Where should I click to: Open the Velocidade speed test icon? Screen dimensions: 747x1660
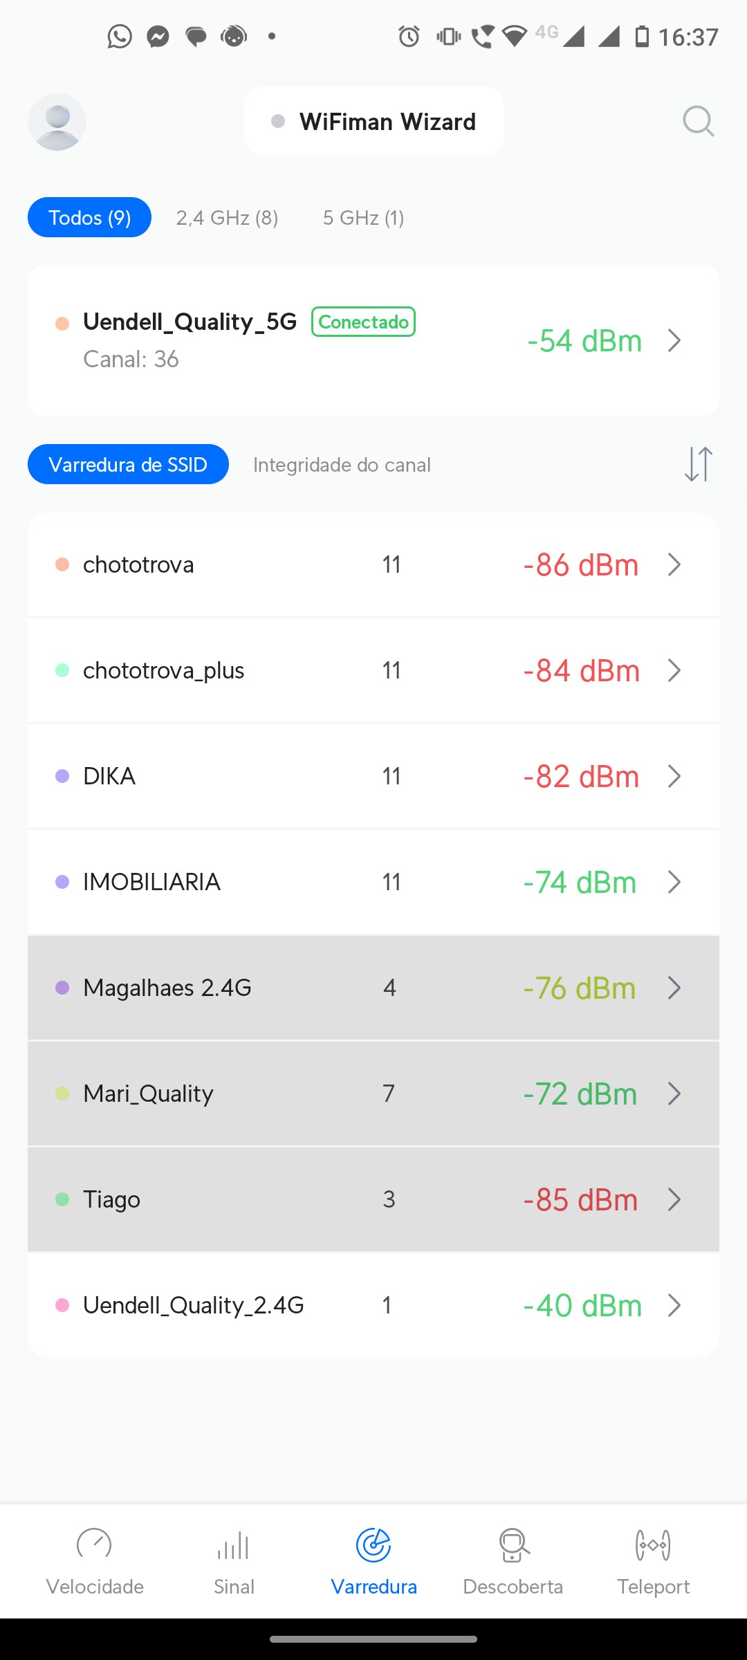pos(95,1545)
